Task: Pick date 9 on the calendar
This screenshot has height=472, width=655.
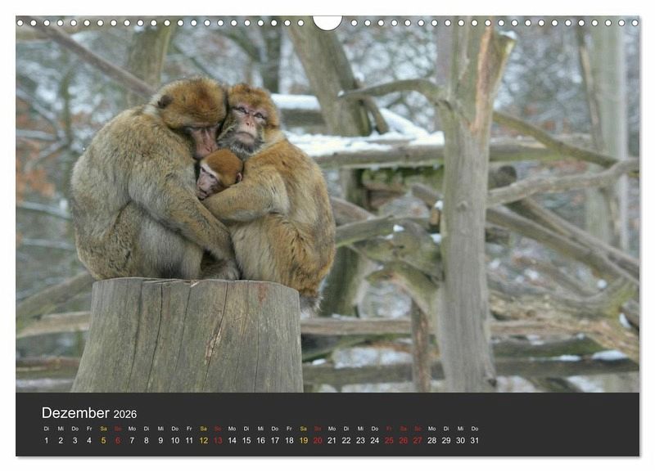Action: coord(160,440)
